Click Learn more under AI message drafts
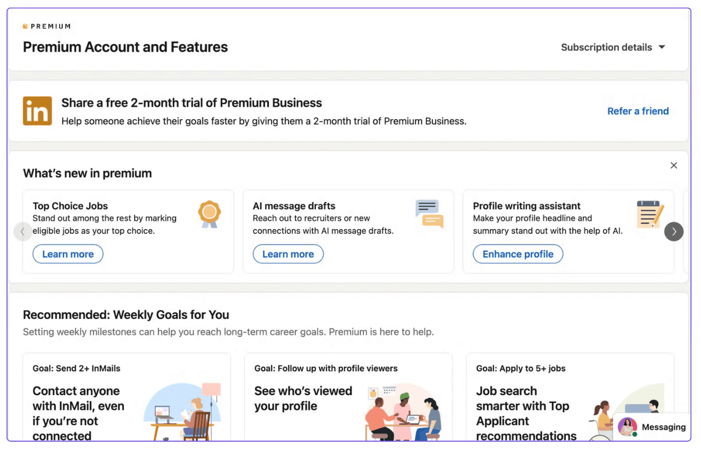Viewport: 701px width, 452px height. (x=288, y=254)
